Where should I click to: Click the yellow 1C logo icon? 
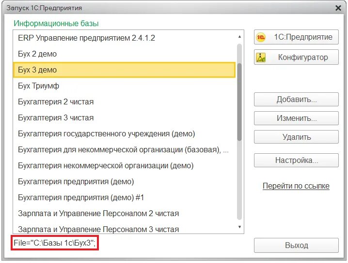261,37
